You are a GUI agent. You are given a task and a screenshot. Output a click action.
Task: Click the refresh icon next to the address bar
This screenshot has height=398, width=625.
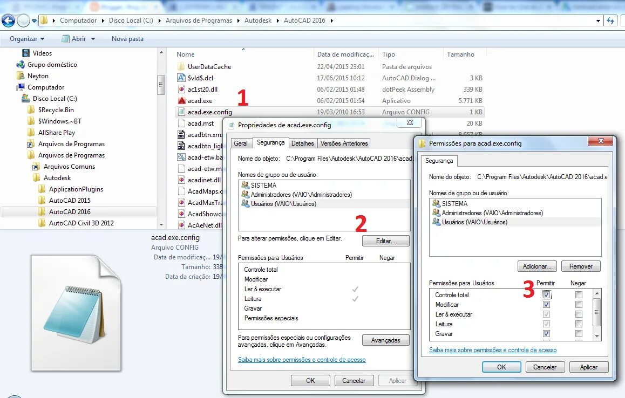(x=610, y=20)
